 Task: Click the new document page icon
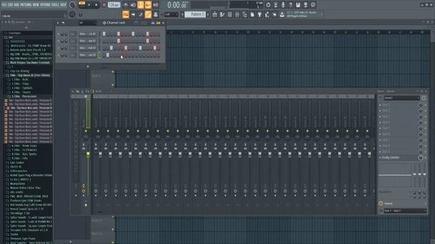(252, 15)
